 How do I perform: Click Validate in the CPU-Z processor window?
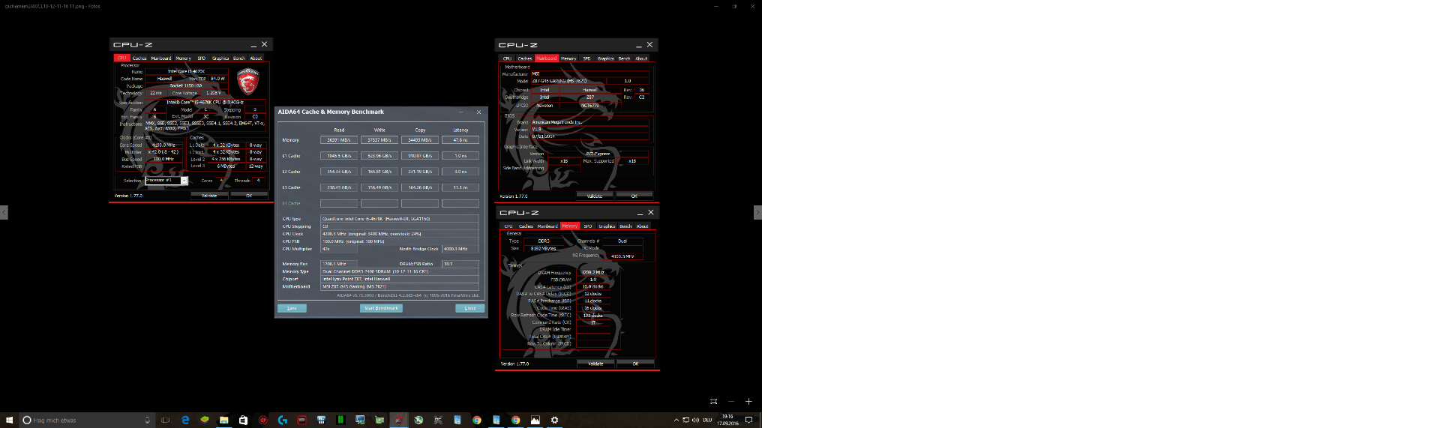pyautogui.click(x=209, y=196)
